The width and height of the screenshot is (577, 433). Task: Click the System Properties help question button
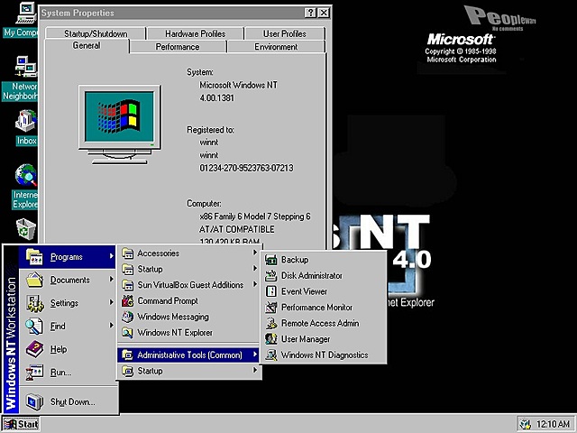[310, 13]
